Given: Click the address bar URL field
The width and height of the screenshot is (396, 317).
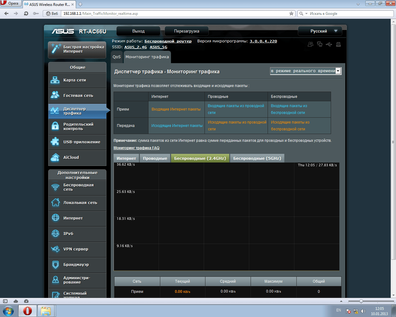Looking at the screenshot, I should click(175, 14).
